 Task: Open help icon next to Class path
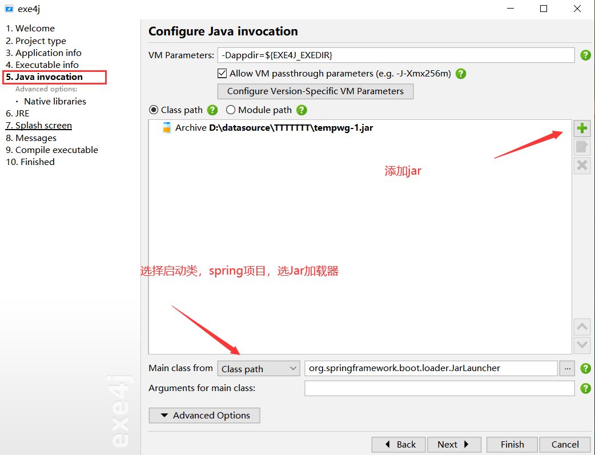pos(212,110)
